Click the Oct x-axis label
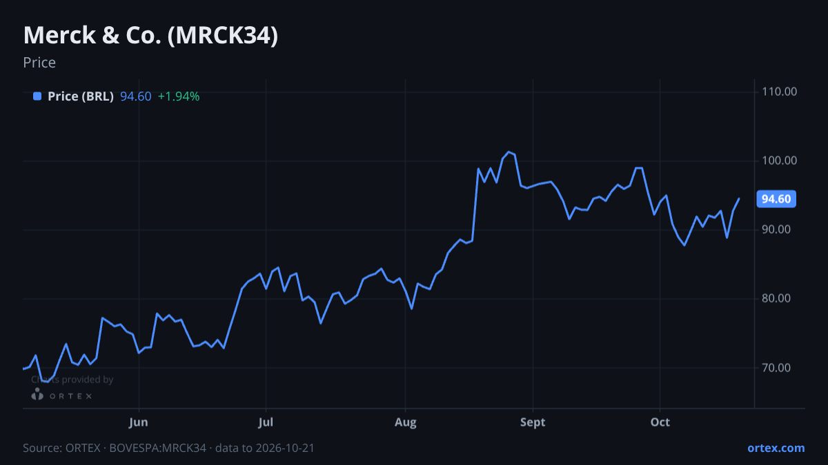The width and height of the screenshot is (828, 465). tap(660, 422)
